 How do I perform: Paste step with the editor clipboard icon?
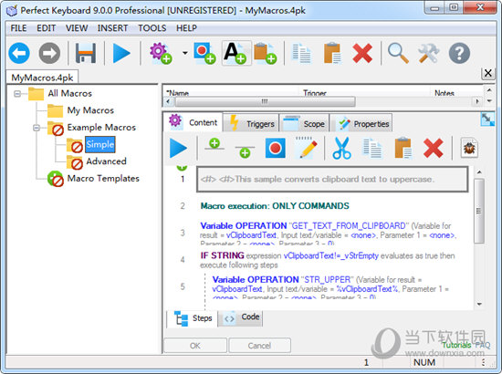[x=403, y=148]
